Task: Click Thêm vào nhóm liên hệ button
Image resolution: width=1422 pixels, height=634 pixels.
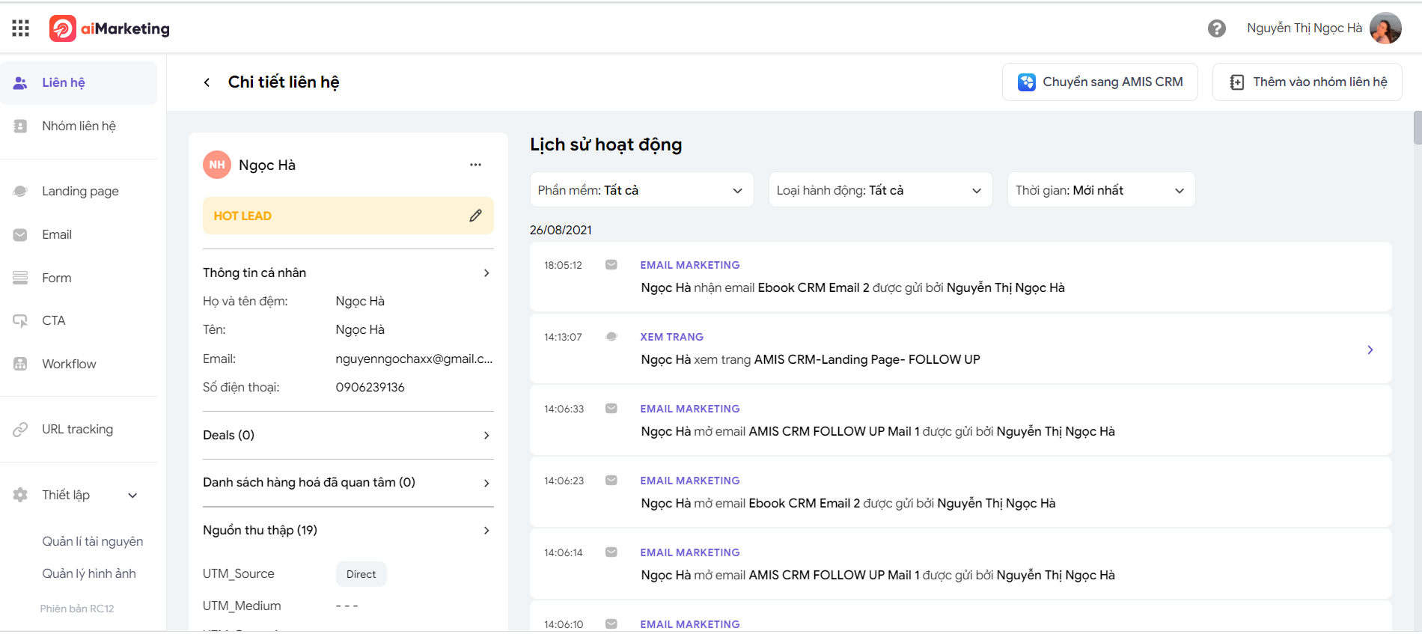Action: coord(1307,82)
